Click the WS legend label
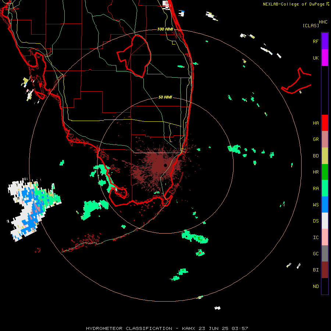This screenshot has width=331, height=331. (x=316, y=205)
